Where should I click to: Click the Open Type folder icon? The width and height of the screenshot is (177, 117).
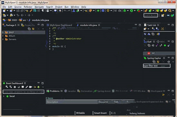pyautogui.click(x=158, y=11)
